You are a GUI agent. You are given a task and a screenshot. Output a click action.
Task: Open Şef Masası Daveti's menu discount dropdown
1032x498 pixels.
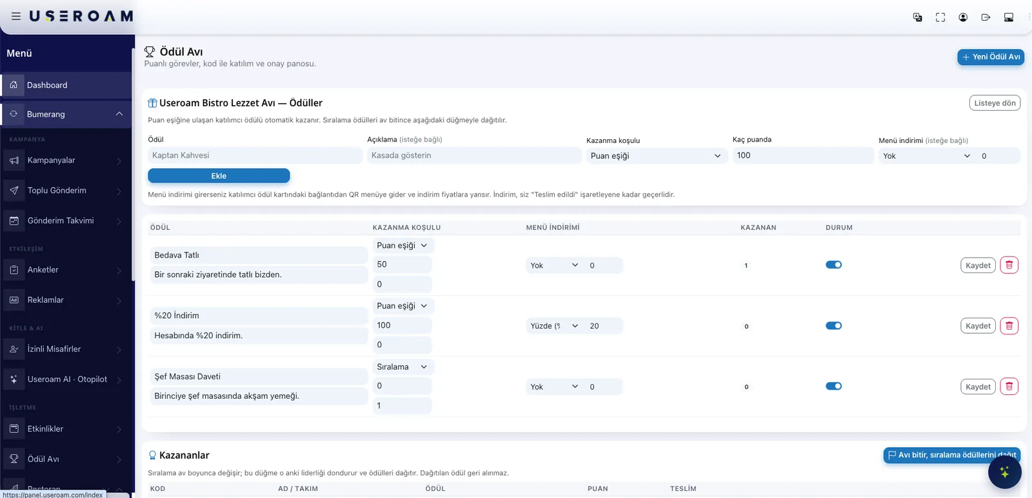[x=554, y=387]
